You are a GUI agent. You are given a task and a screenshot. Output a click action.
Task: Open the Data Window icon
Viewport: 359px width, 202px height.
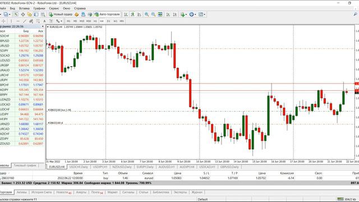[23, 15]
